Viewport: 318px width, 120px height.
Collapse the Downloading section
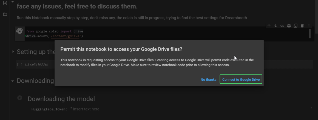coord(13,81)
